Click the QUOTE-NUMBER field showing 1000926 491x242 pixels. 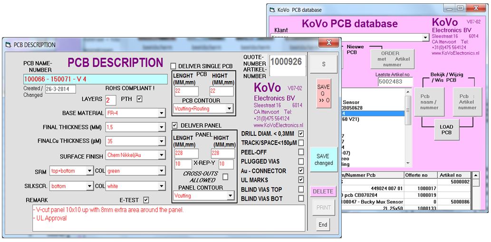pos(288,66)
